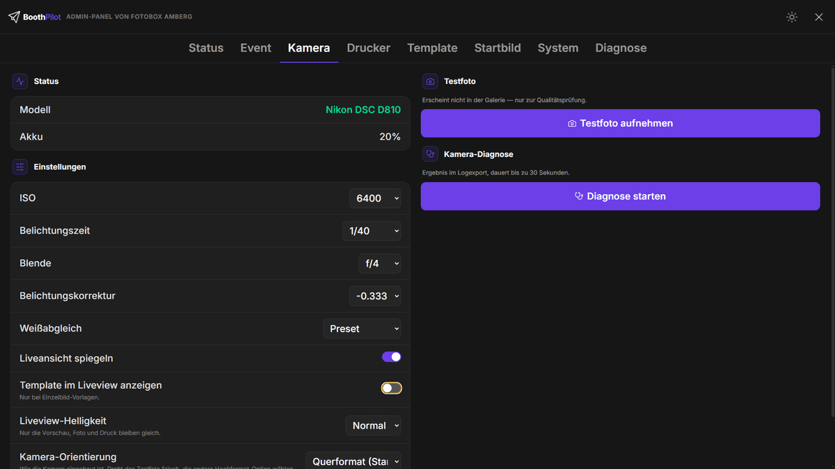Click the Einstellungen sliders icon
The height and width of the screenshot is (469, 835).
[19, 167]
